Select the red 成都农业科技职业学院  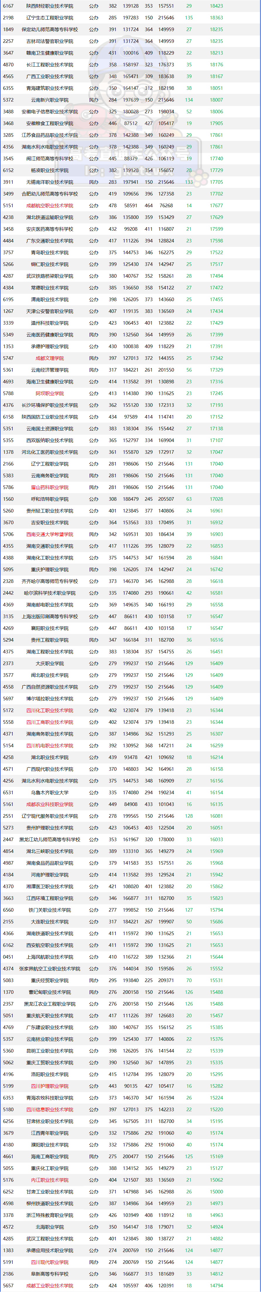50,804
